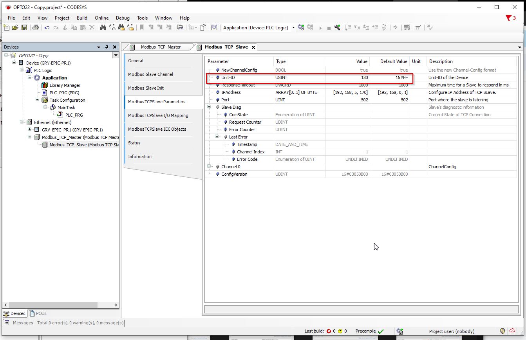Image resolution: width=526 pixels, height=340 pixels.
Task: Collapse the Task Configuration node
Action: click(38, 100)
